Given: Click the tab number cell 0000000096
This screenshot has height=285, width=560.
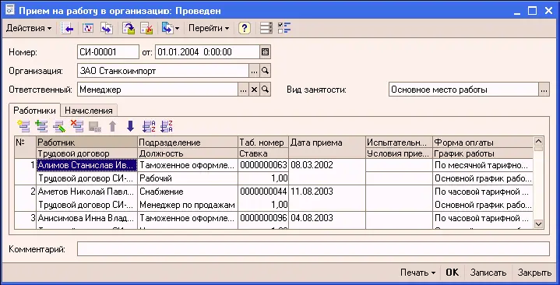Looking at the screenshot, I should (263, 218).
